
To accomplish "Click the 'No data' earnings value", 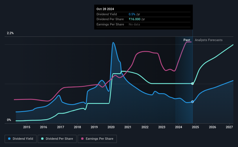I will pos(134,24).
